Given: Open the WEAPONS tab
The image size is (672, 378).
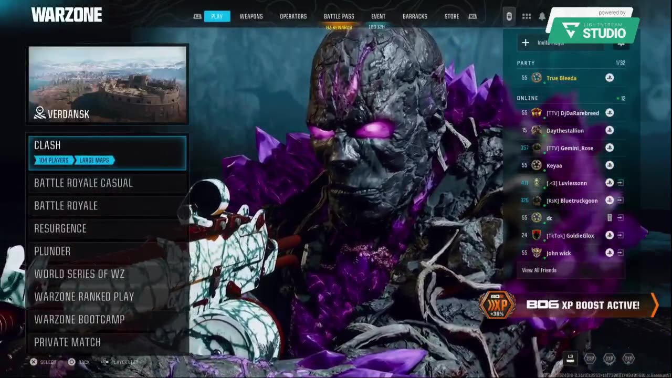Looking at the screenshot, I should tap(251, 16).
